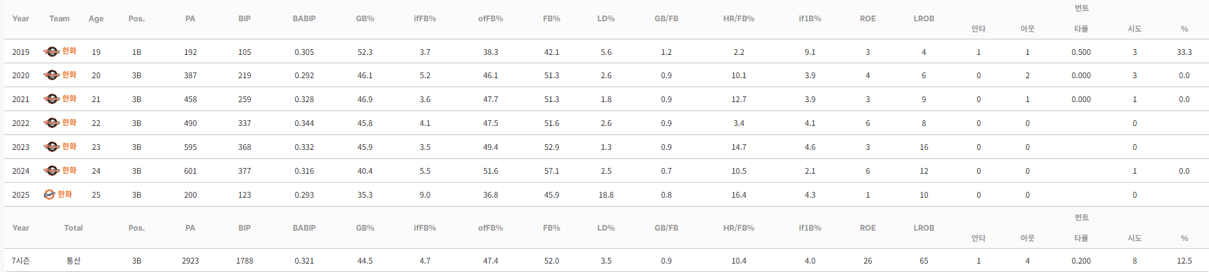Click the Year header at the table top
This screenshot has height=272, width=1209.
coord(21,19)
